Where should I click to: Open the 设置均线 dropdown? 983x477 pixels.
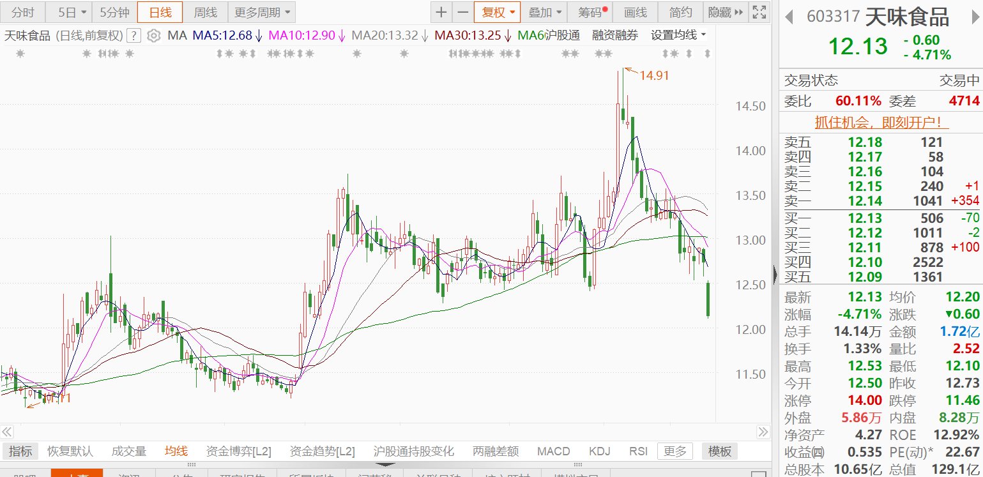(x=678, y=35)
